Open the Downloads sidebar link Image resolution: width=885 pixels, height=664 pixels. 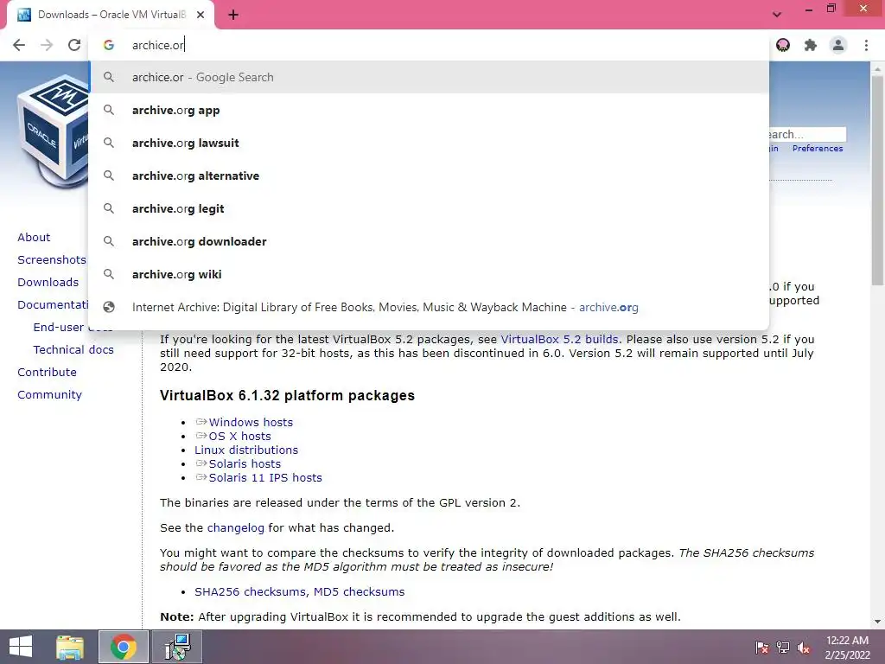(48, 283)
